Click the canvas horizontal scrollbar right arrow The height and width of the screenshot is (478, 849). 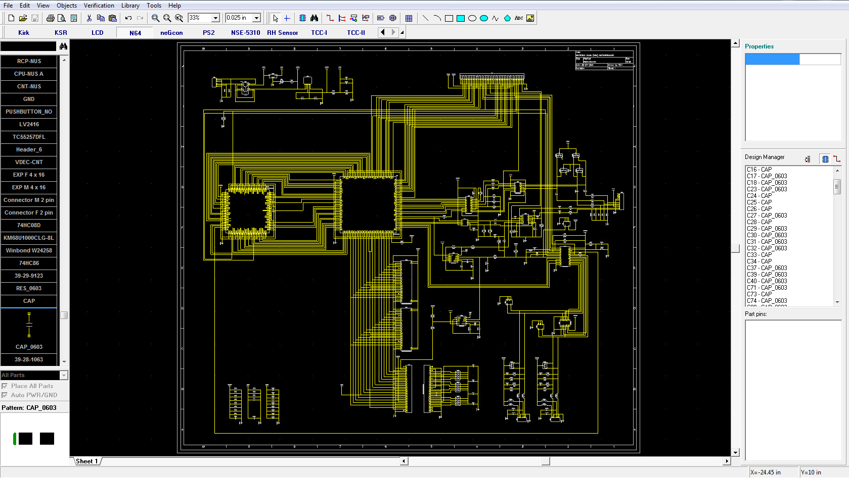[727, 461]
